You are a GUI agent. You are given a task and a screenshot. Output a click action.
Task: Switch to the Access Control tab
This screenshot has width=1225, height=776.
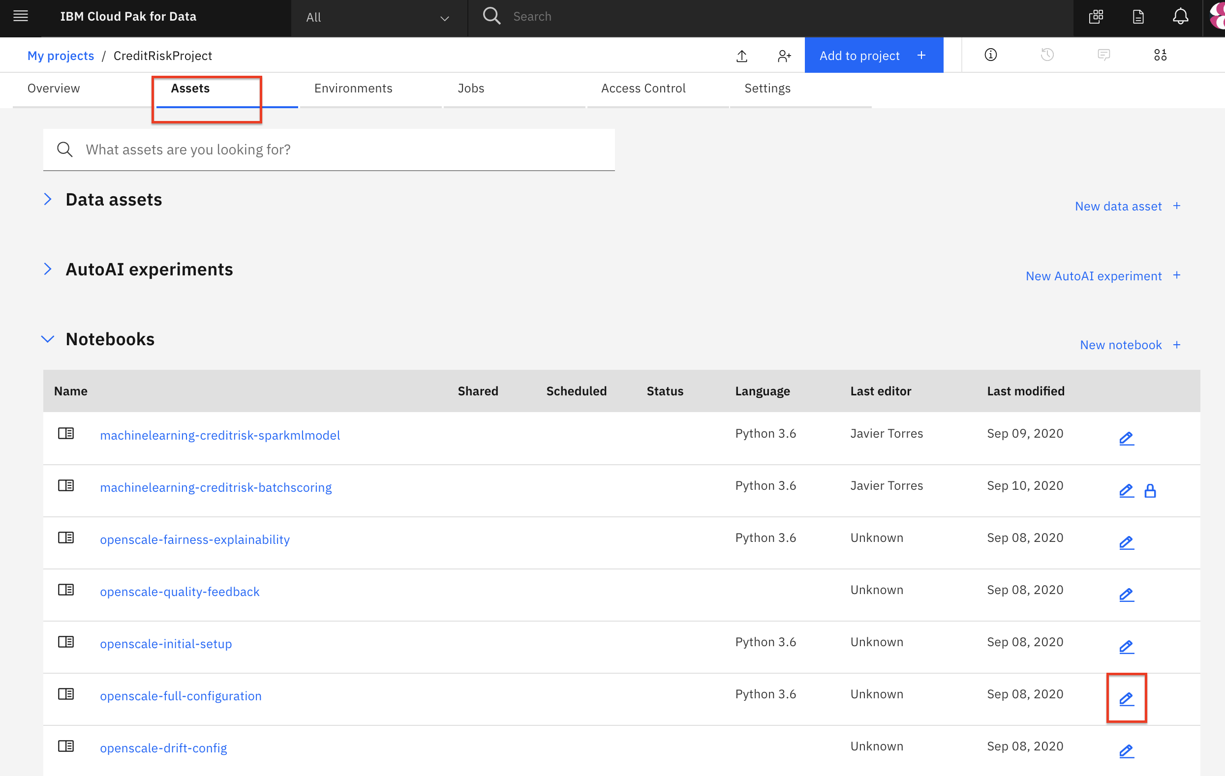coord(644,88)
